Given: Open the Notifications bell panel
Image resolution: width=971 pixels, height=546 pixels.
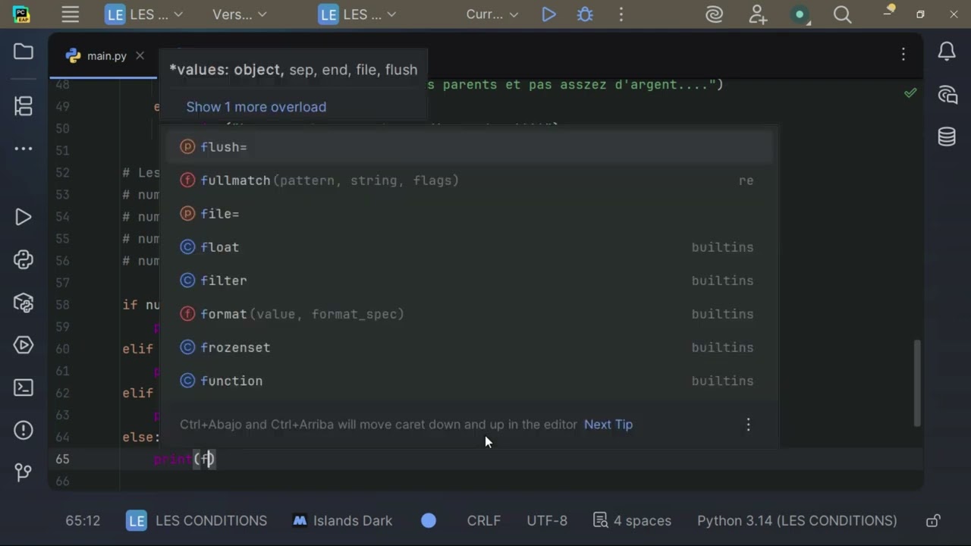Looking at the screenshot, I should 947,52.
